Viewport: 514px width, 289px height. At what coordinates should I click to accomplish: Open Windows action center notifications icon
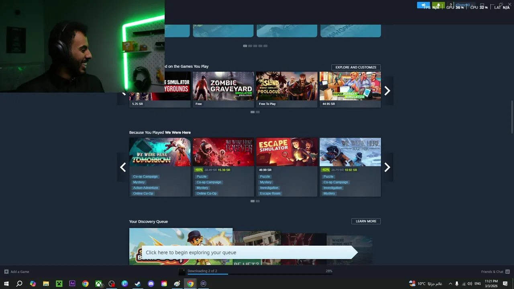pos(505,283)
